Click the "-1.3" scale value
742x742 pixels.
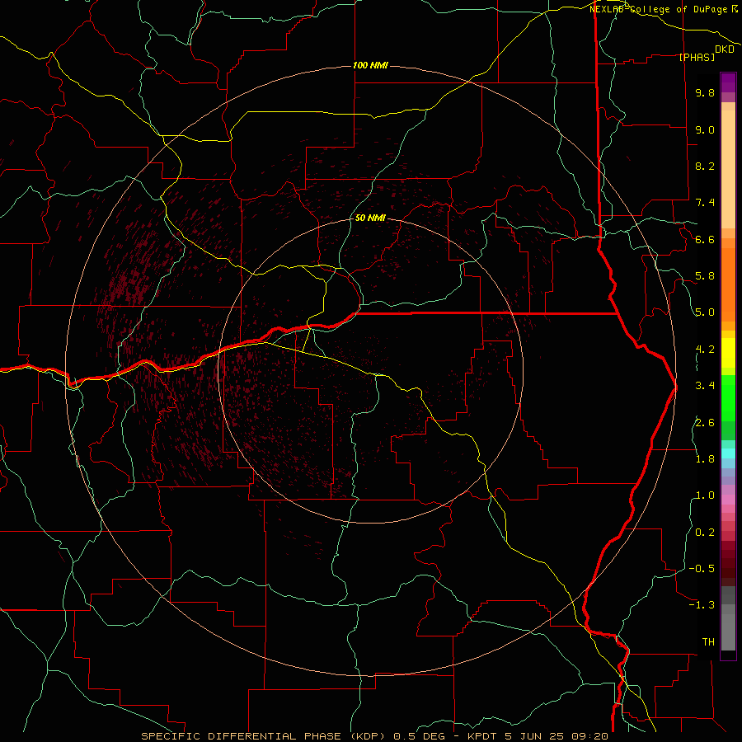(x=702, y=605)
